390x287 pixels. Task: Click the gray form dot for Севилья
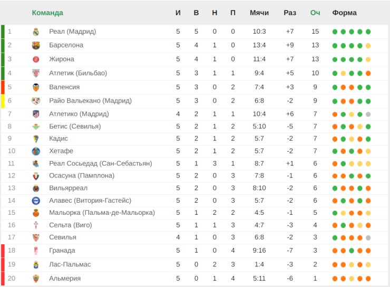click(x=368, y=238)
